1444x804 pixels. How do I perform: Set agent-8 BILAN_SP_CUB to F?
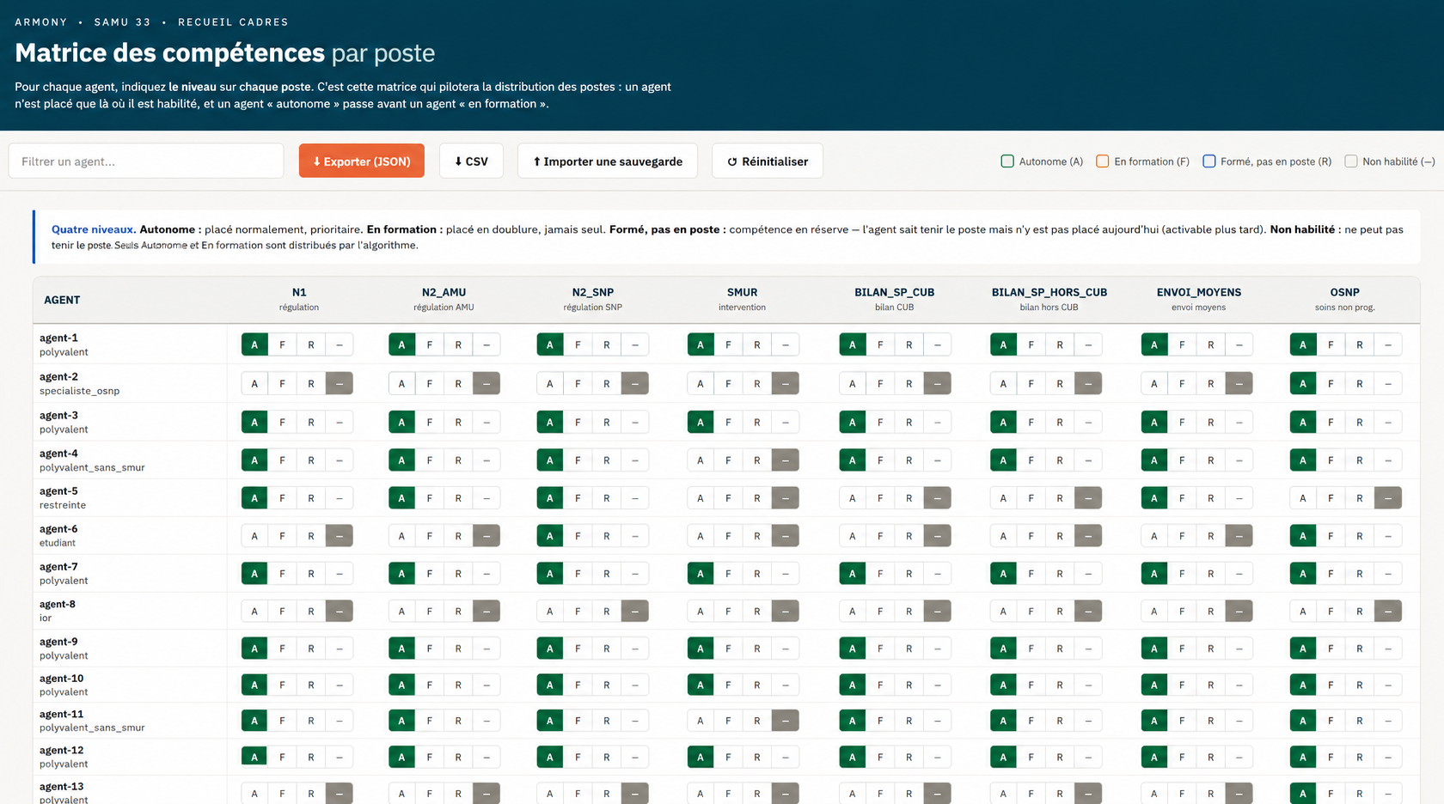(x=880, y=611)
